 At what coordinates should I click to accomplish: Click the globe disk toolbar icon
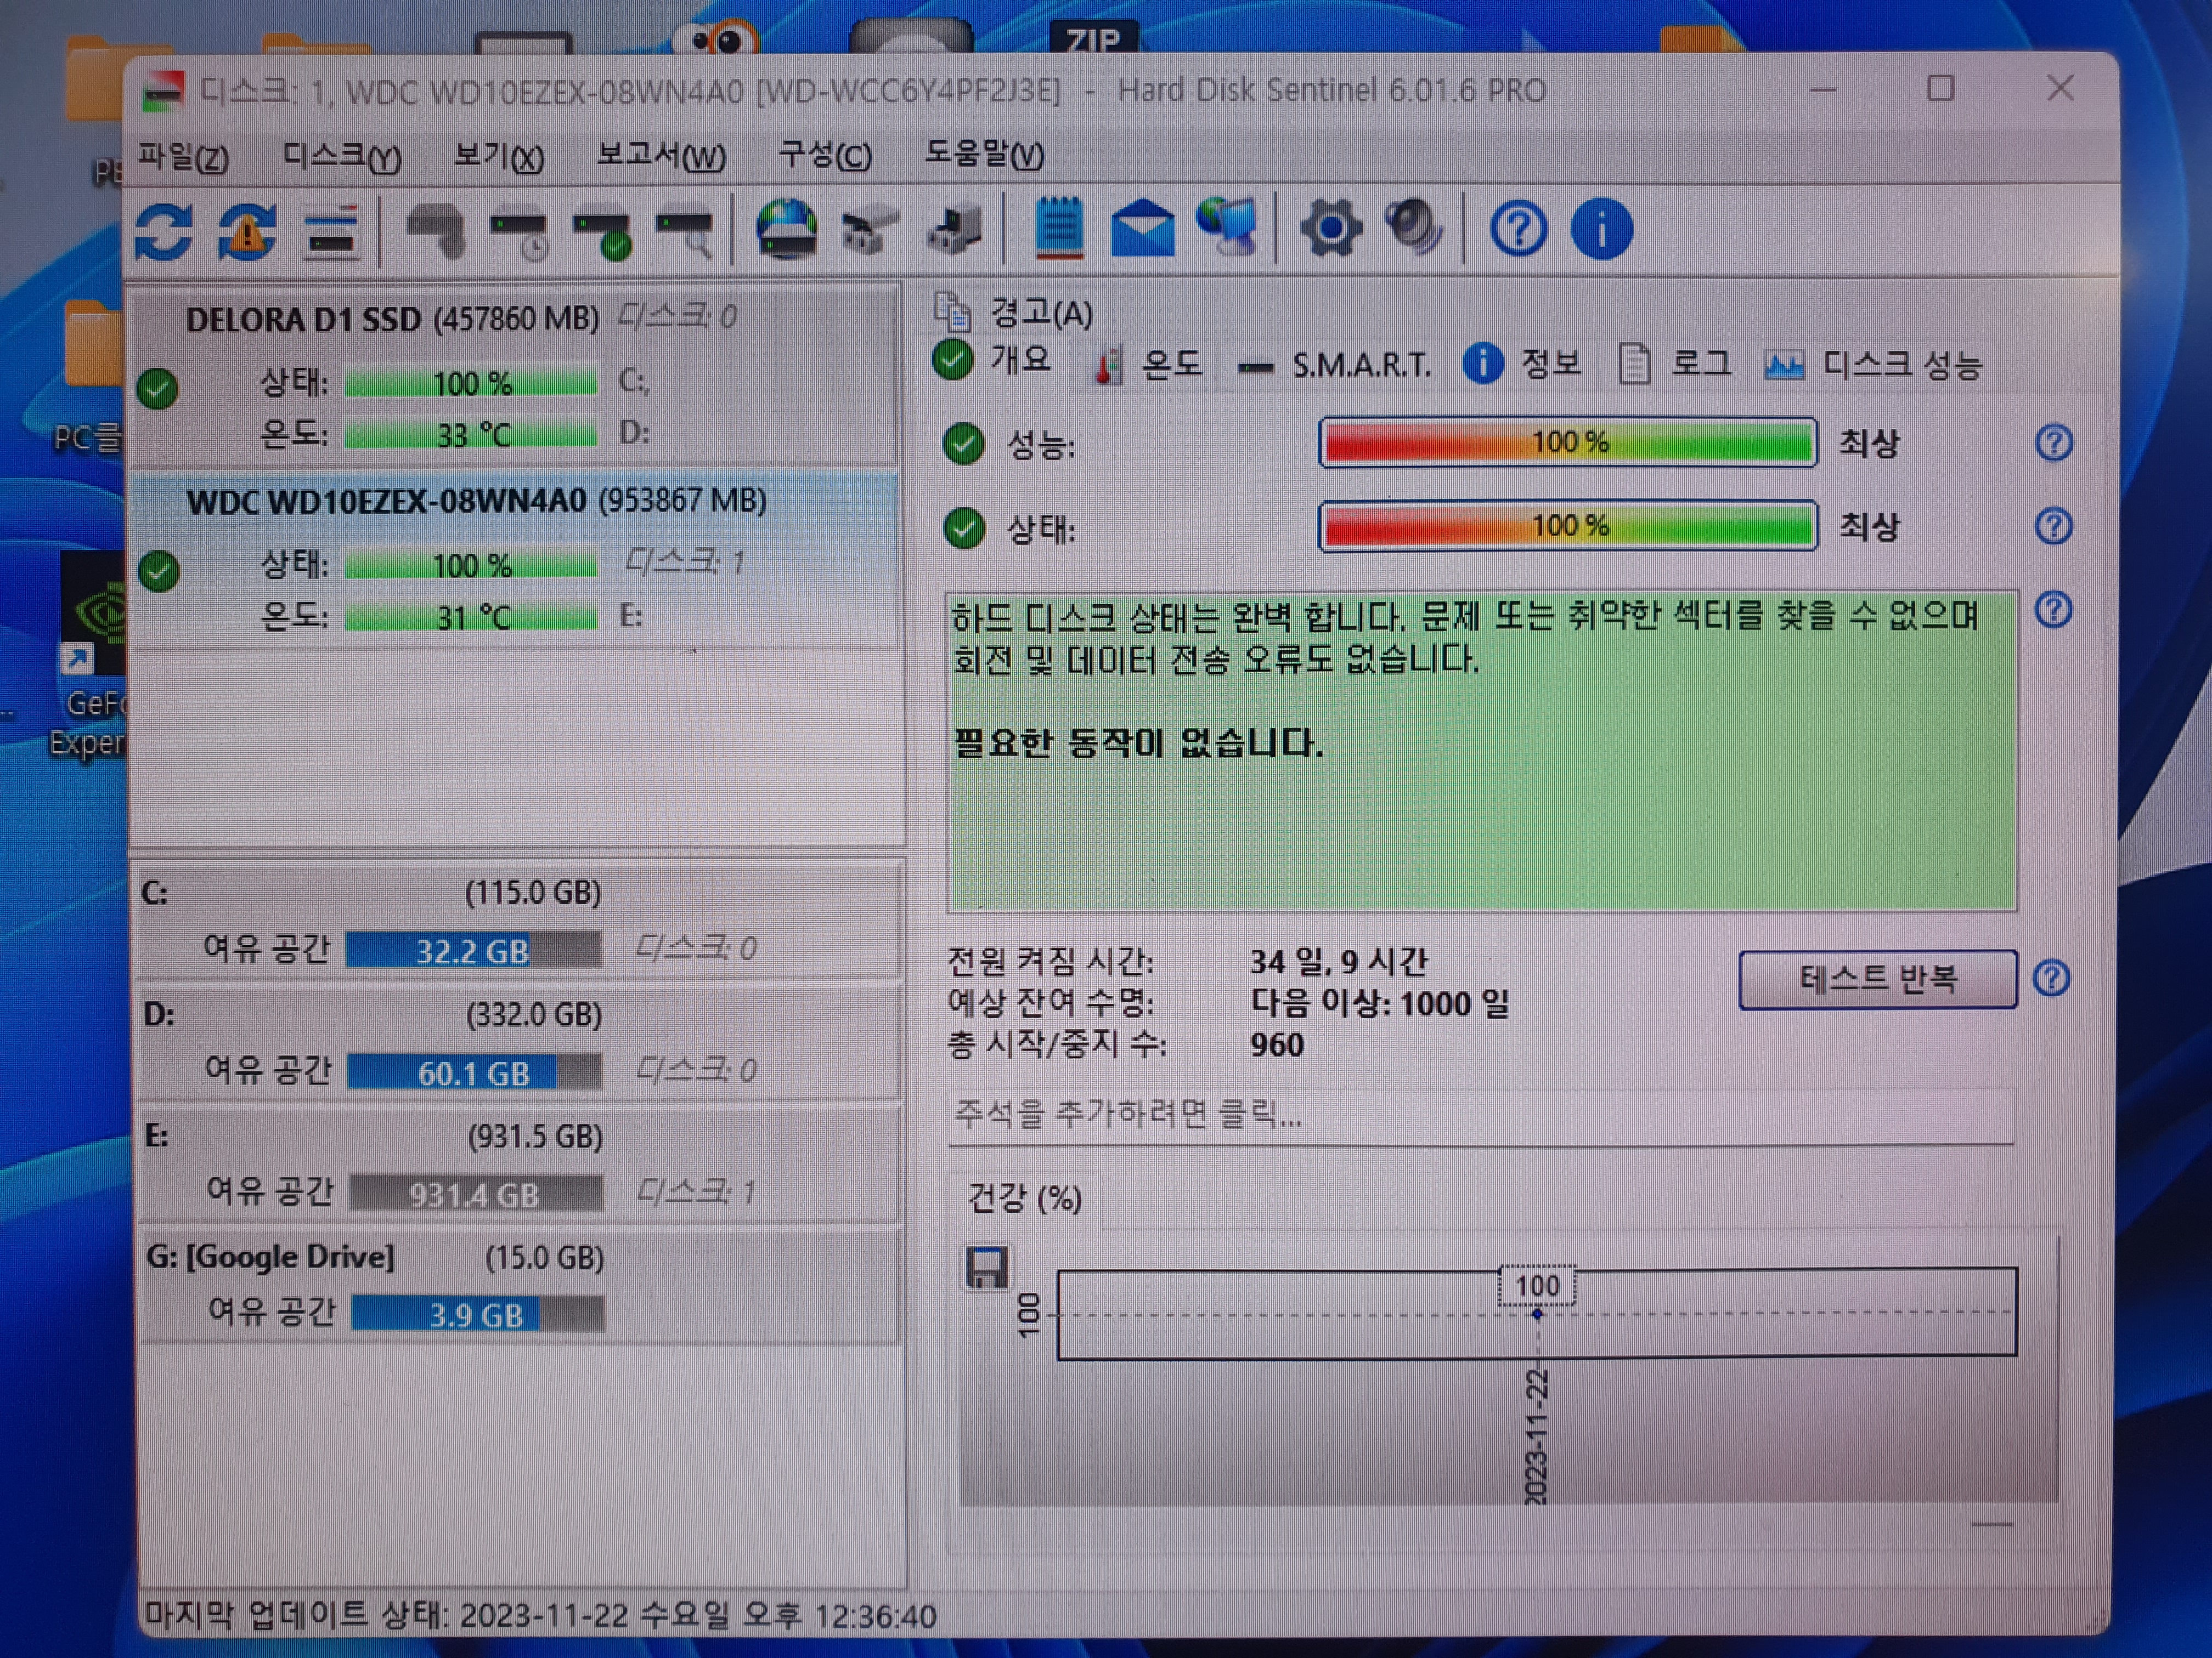point(787,230)
